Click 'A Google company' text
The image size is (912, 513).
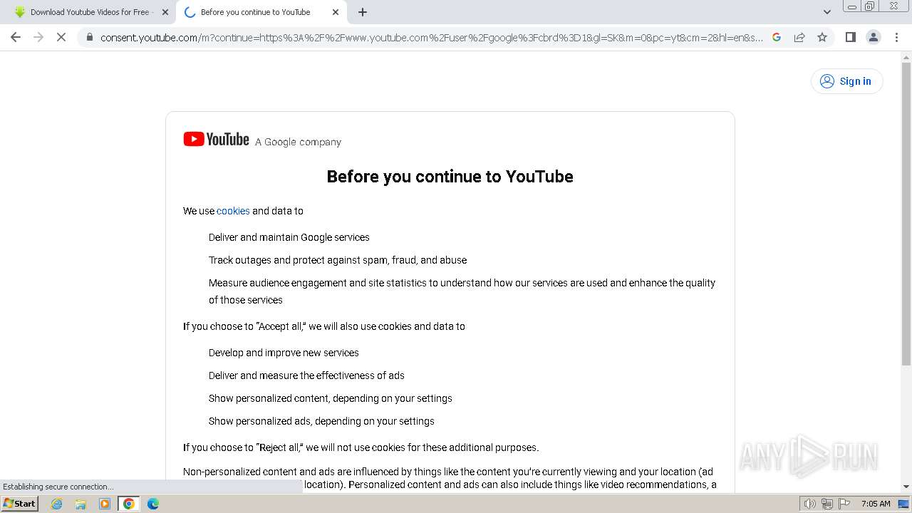[x=298, y=142]
